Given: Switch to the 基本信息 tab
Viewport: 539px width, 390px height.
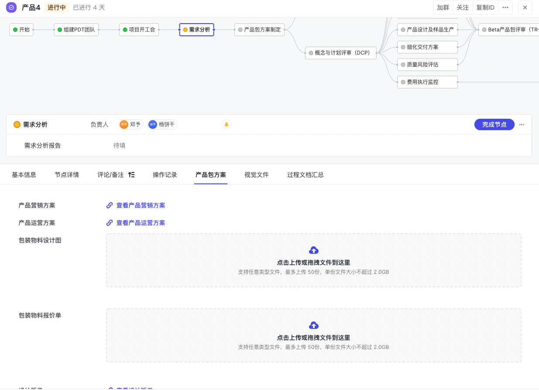Looking at the screenshot, I should coord(24,175).
